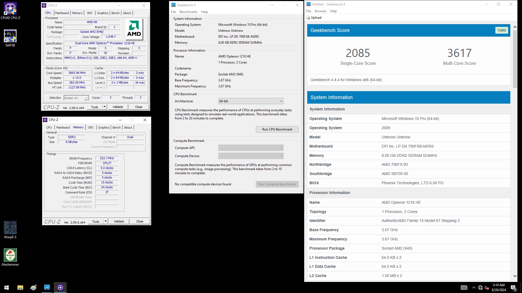Open the Help menu in the Geekbench 4 window
Image resolution: width=522 pixels, height=293 pixels.
(204, 12)
